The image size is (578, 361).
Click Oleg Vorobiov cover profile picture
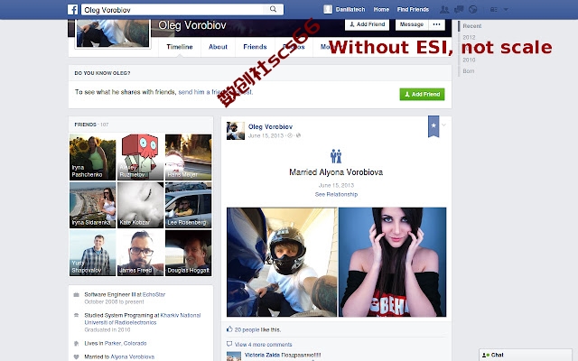point(113,33)
